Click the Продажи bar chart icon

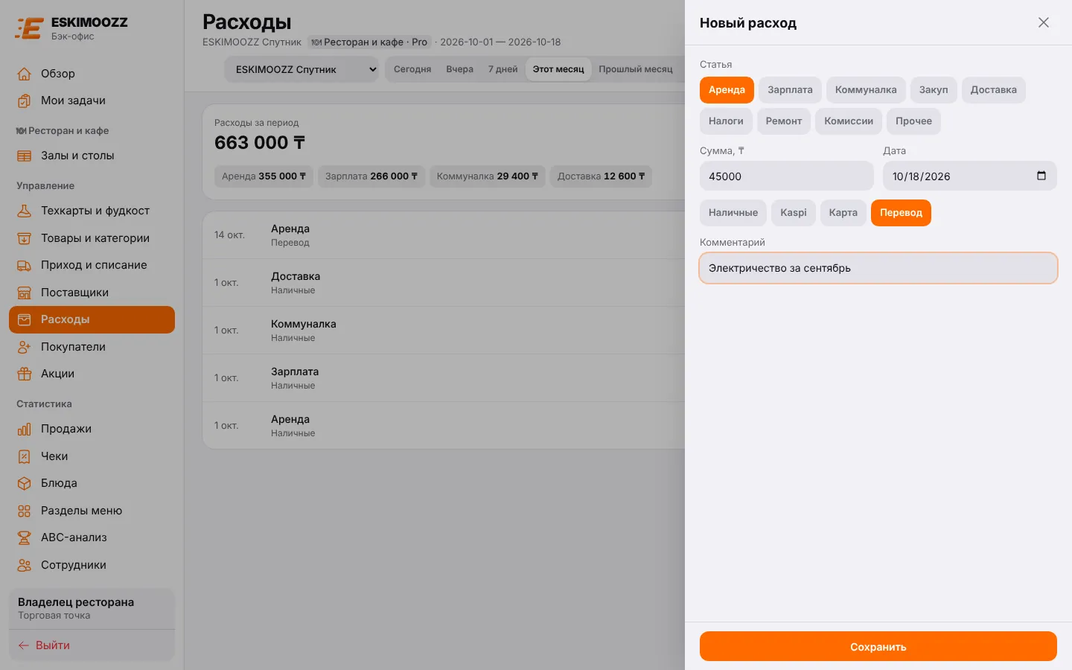click(x=25, y=429)
